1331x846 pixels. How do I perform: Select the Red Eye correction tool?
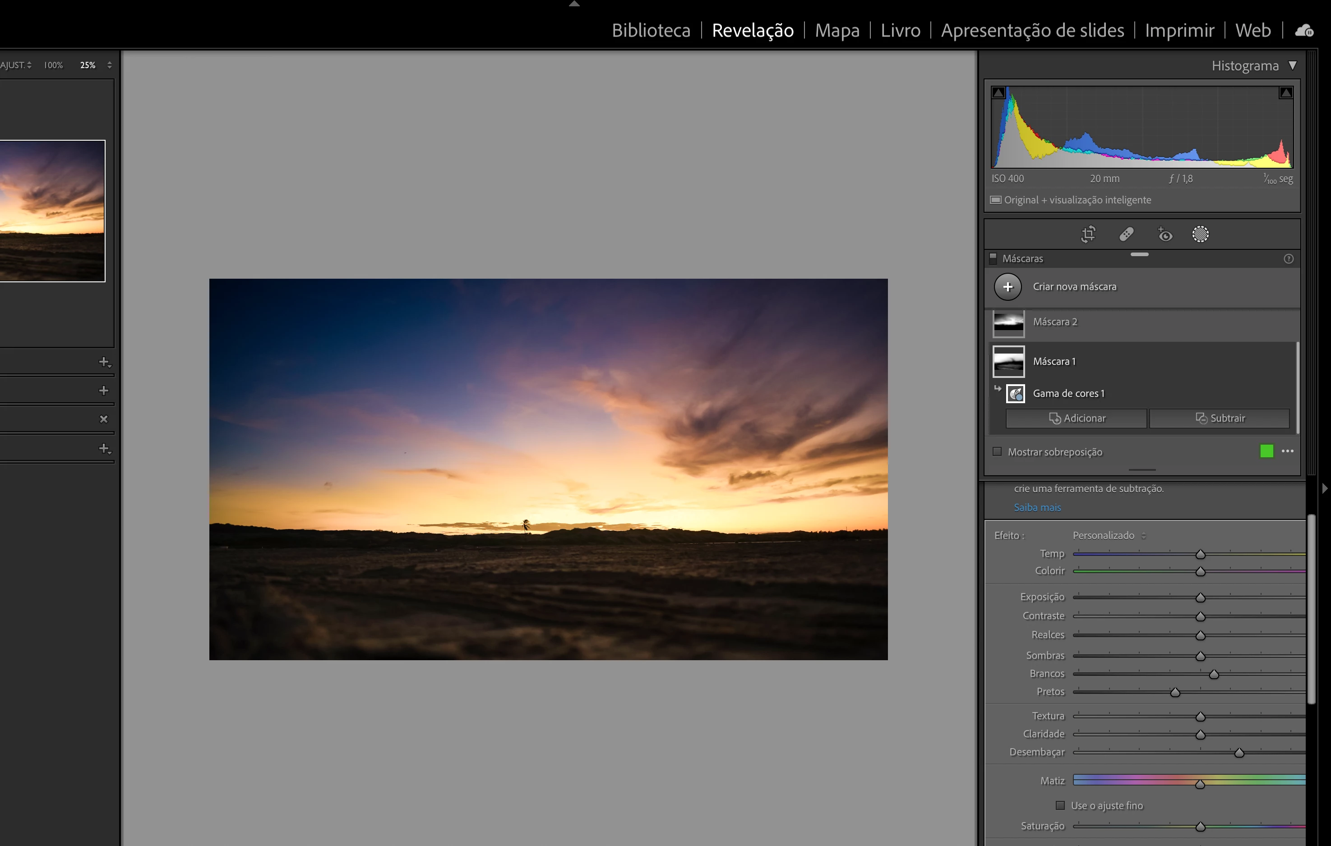(x=1165, y=234)
